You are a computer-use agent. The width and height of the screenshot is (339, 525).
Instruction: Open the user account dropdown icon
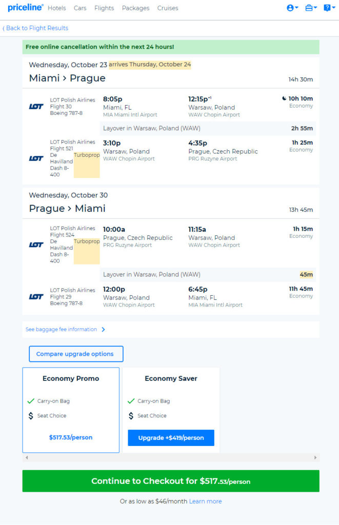pyautogui.click(x=292, y=8)
